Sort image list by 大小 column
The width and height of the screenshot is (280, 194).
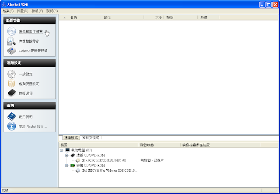click(x=154, y=17)
